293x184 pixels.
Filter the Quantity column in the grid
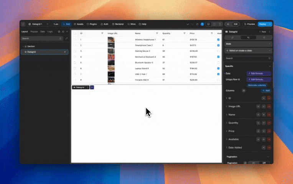184,33
